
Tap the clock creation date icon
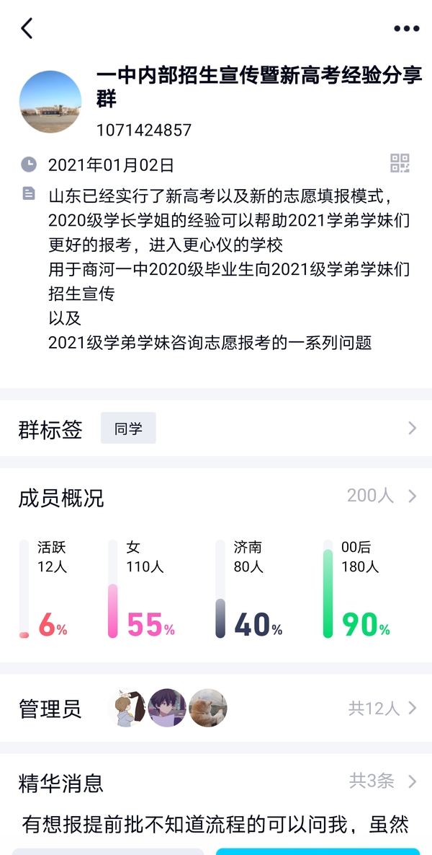tap(28, 165)
